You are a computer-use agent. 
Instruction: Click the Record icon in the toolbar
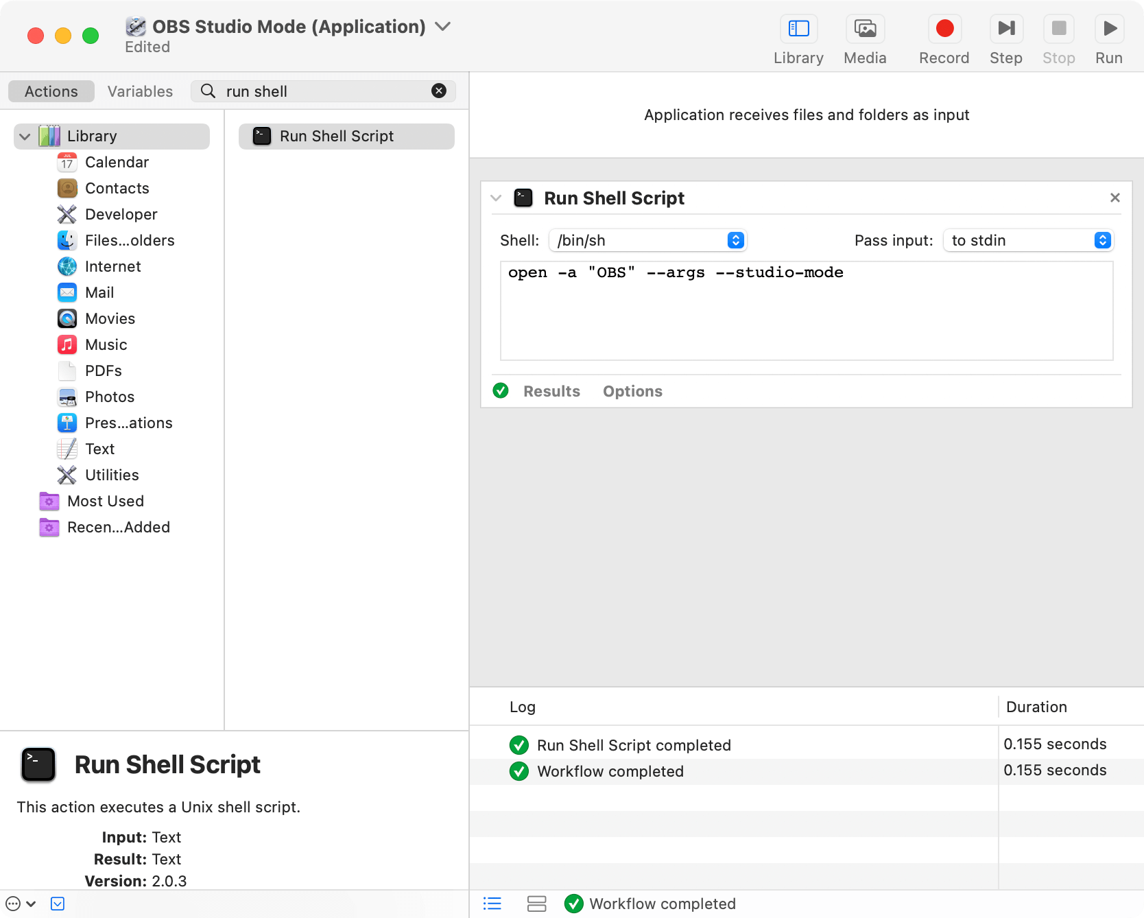tap(944, 29)
